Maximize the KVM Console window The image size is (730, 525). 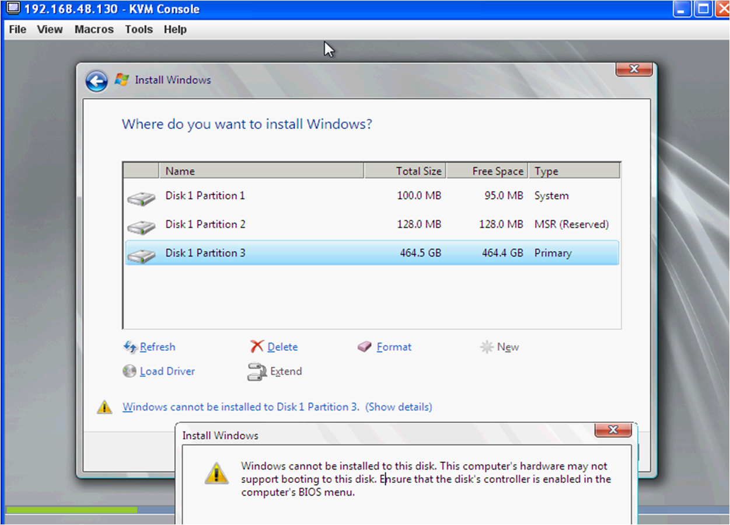pyautogui.click(x=703, y=9)
